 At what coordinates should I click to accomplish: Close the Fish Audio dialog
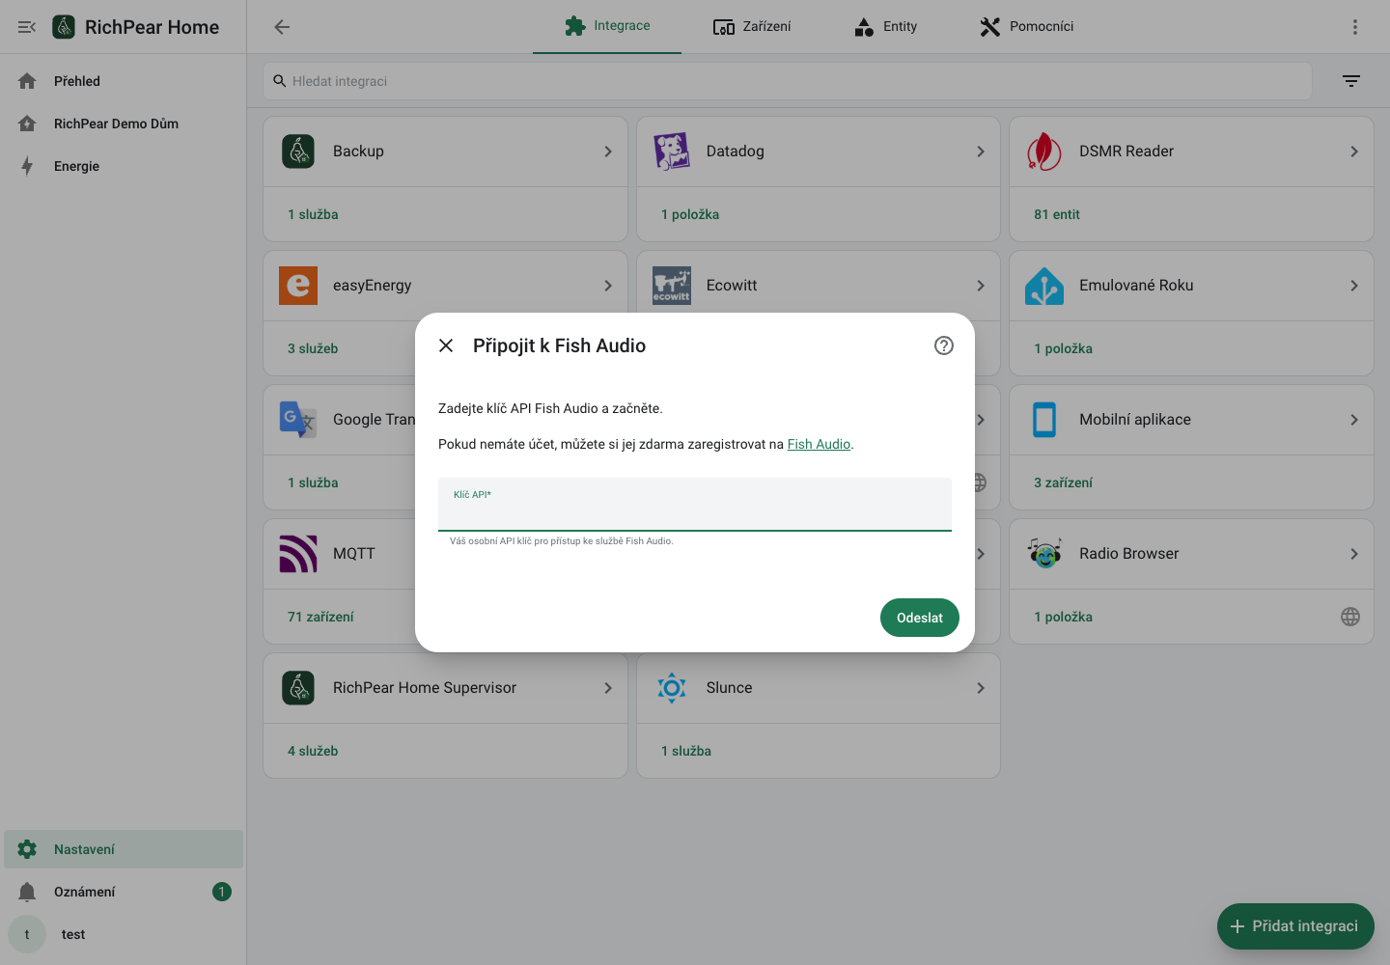(446, 345)
